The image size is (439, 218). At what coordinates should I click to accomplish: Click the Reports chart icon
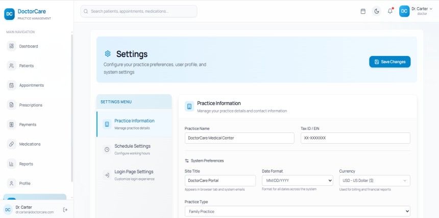[12, 164]
